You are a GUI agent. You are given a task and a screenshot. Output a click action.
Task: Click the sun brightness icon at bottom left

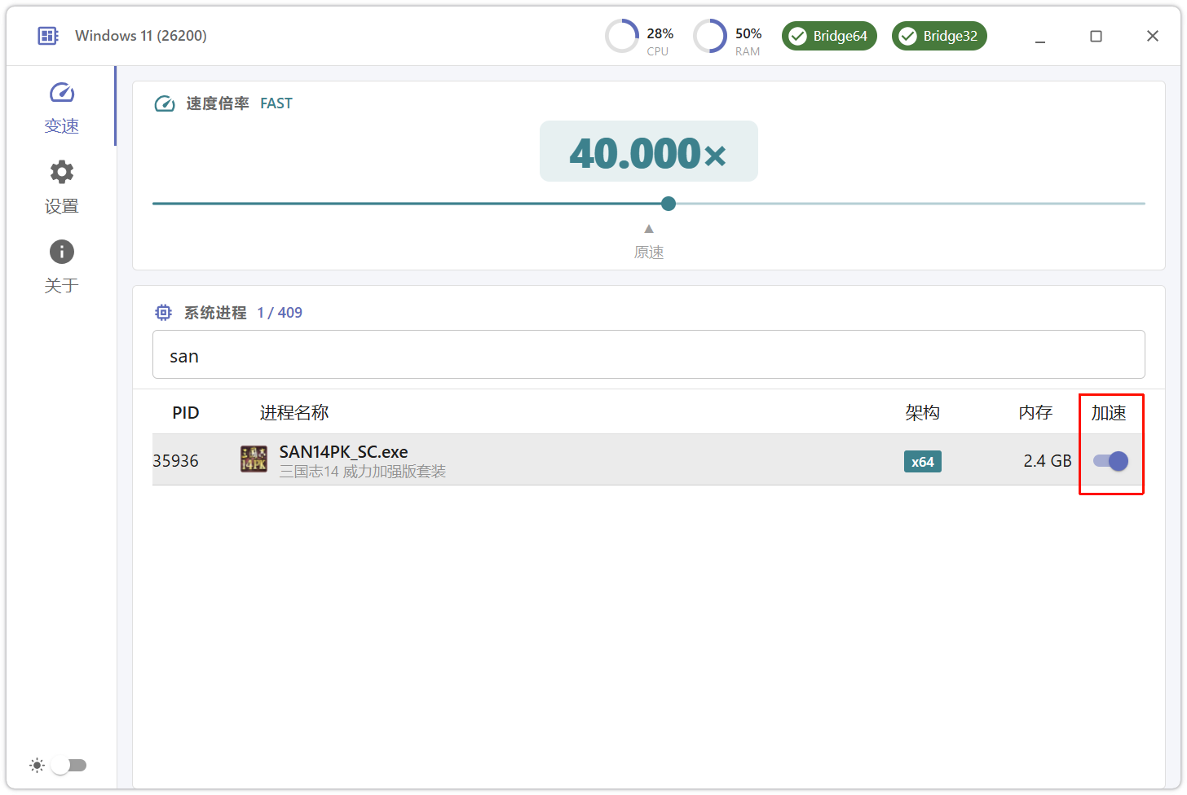tap(37, 765)
